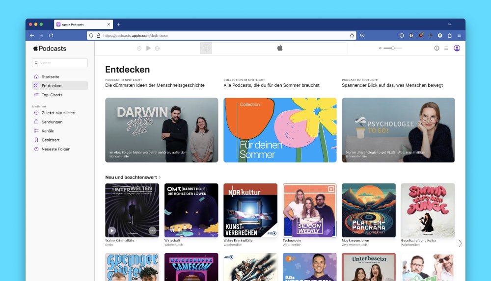Bookmark page with the star icon

point(352,36)
